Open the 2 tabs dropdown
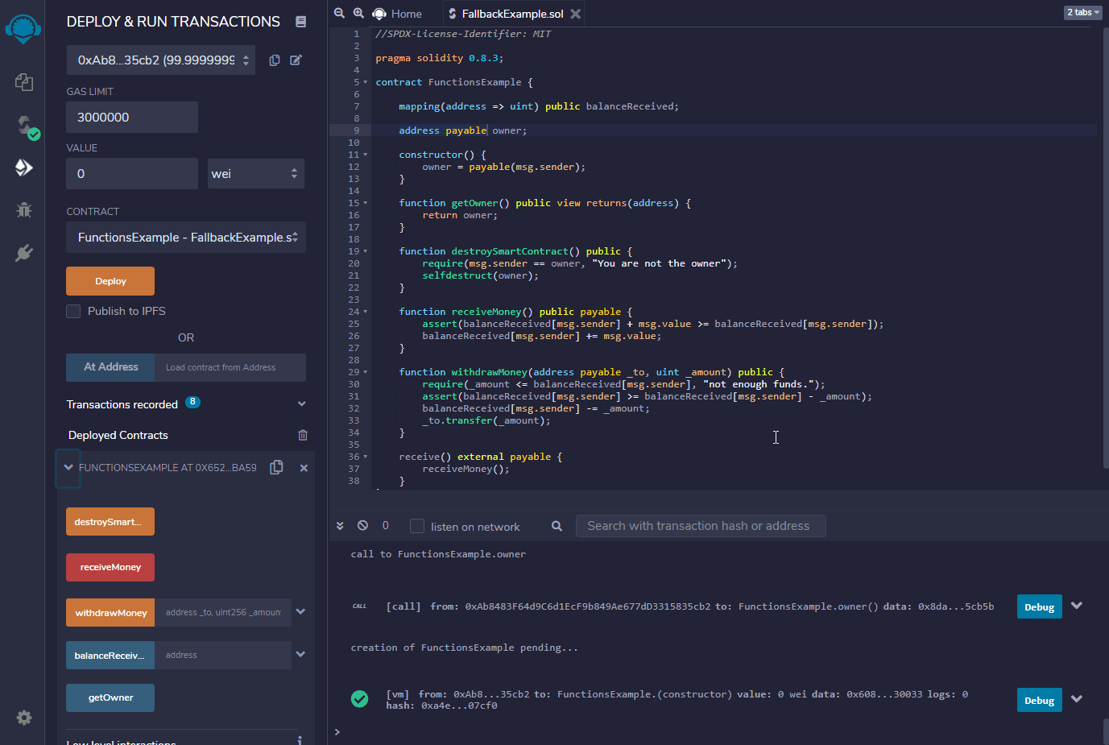 1083,12
